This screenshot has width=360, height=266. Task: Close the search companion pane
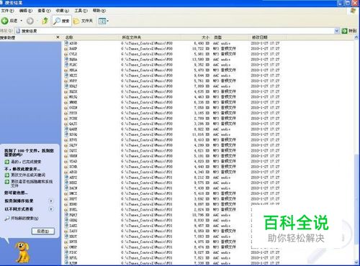pos(58,37)
